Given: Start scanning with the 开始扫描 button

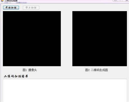Looking at the screenshot, I should (11, 8).
